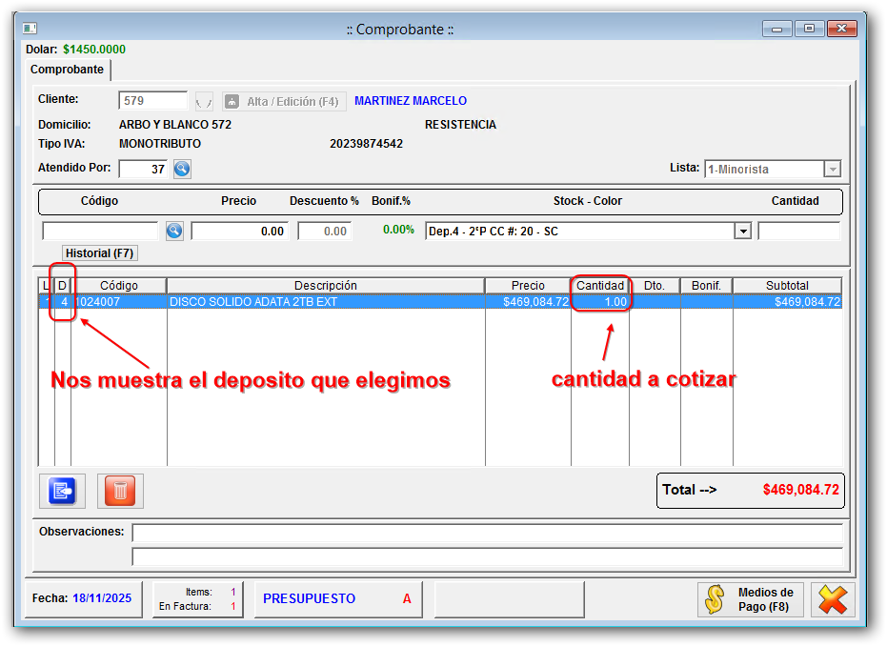Open the small arrow selector next to Cliente field
This screenshot has width=887, height=646.
[203, 100]
